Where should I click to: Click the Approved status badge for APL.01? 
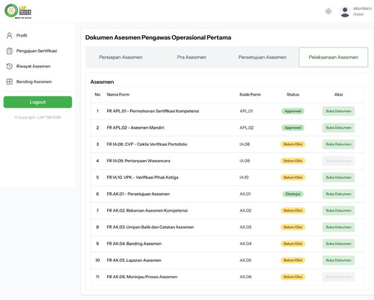tap(292, 111)
